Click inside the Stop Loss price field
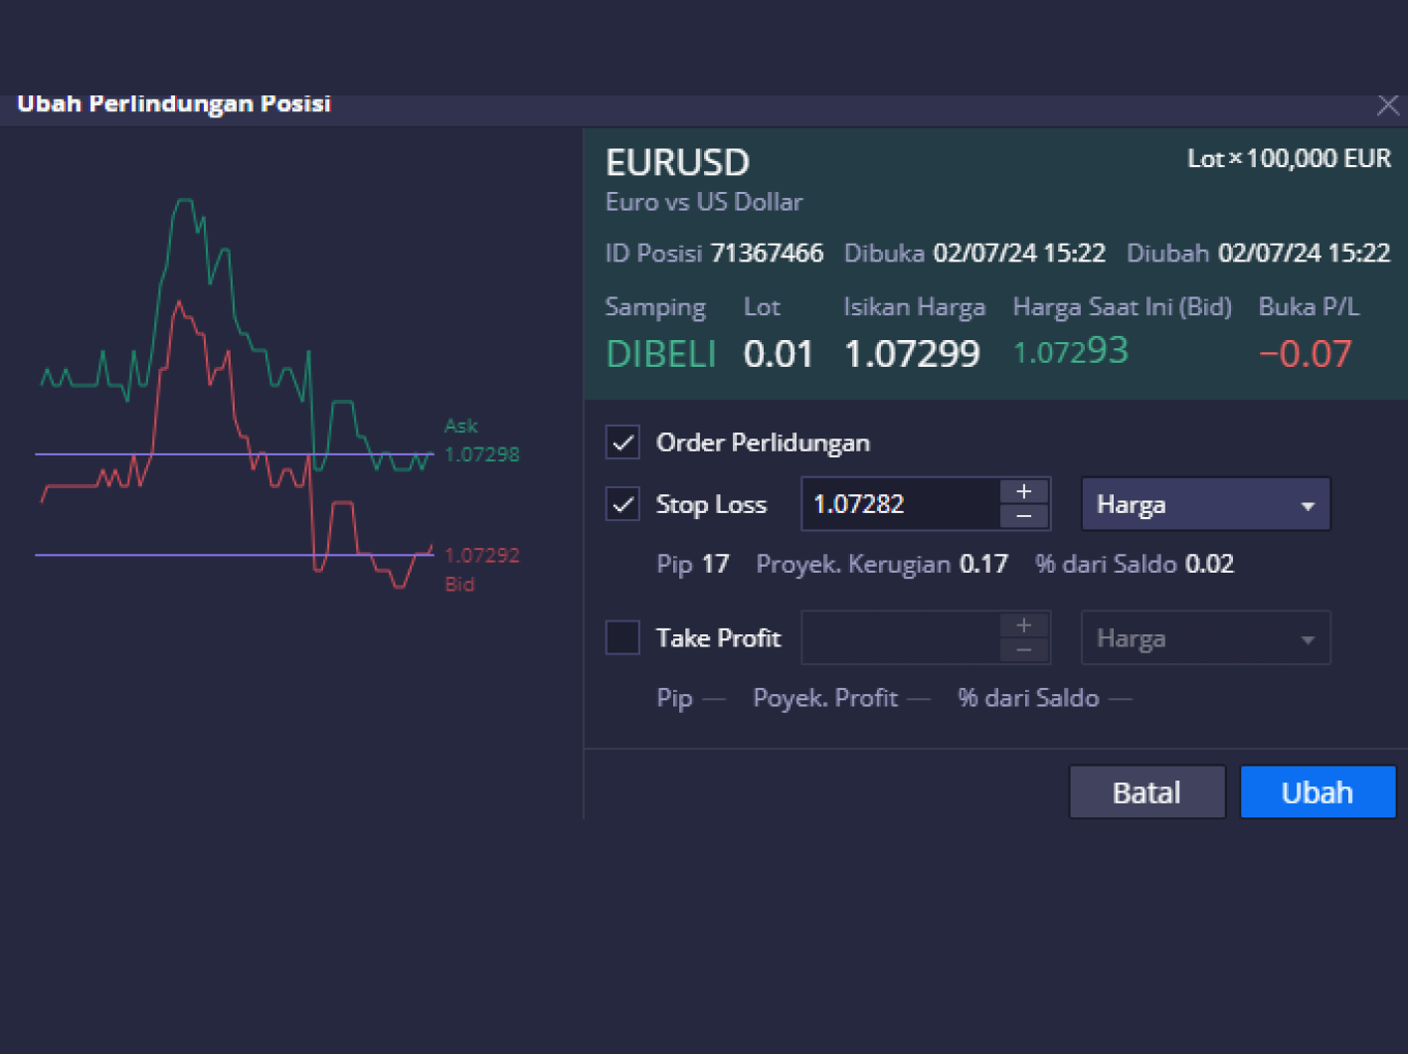The image size is (1408, 1054). click(900, 504)
